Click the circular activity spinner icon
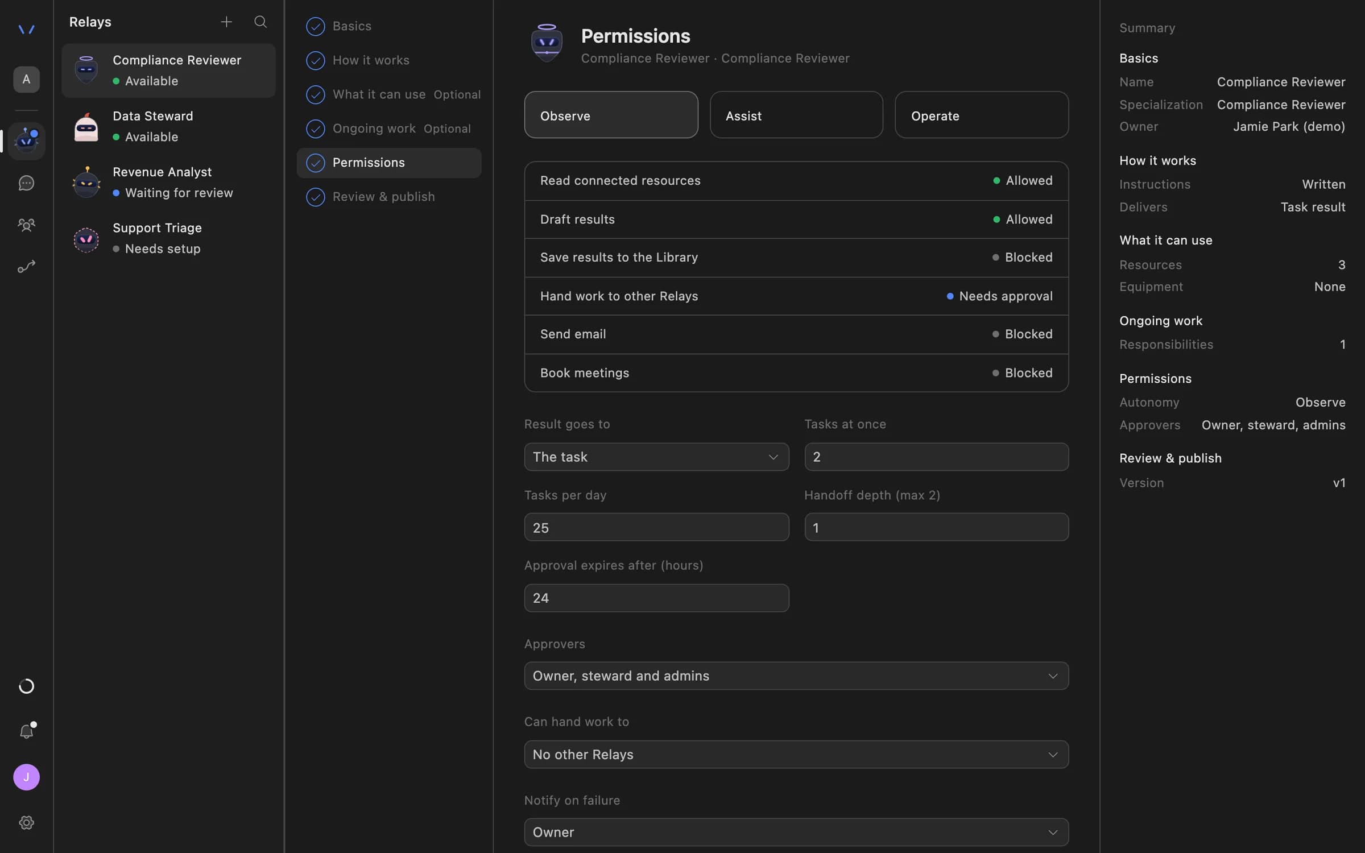This screenshot has height=853, width=1365. tap(26, 686)
